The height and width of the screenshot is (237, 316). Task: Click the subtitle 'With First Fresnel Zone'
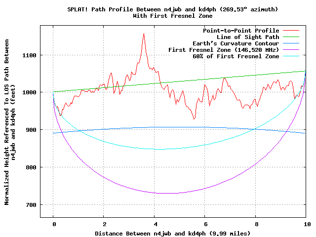[x=172, y=16]
